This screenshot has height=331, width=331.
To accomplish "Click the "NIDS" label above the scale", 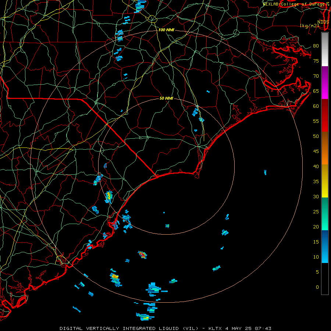I will (x=323, y=22).
